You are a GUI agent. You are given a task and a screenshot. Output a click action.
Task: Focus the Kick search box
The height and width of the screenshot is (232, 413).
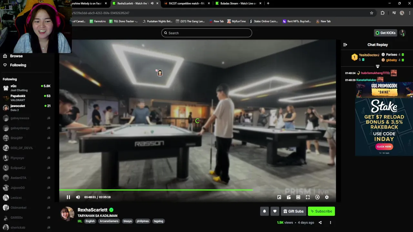point(206,33)
